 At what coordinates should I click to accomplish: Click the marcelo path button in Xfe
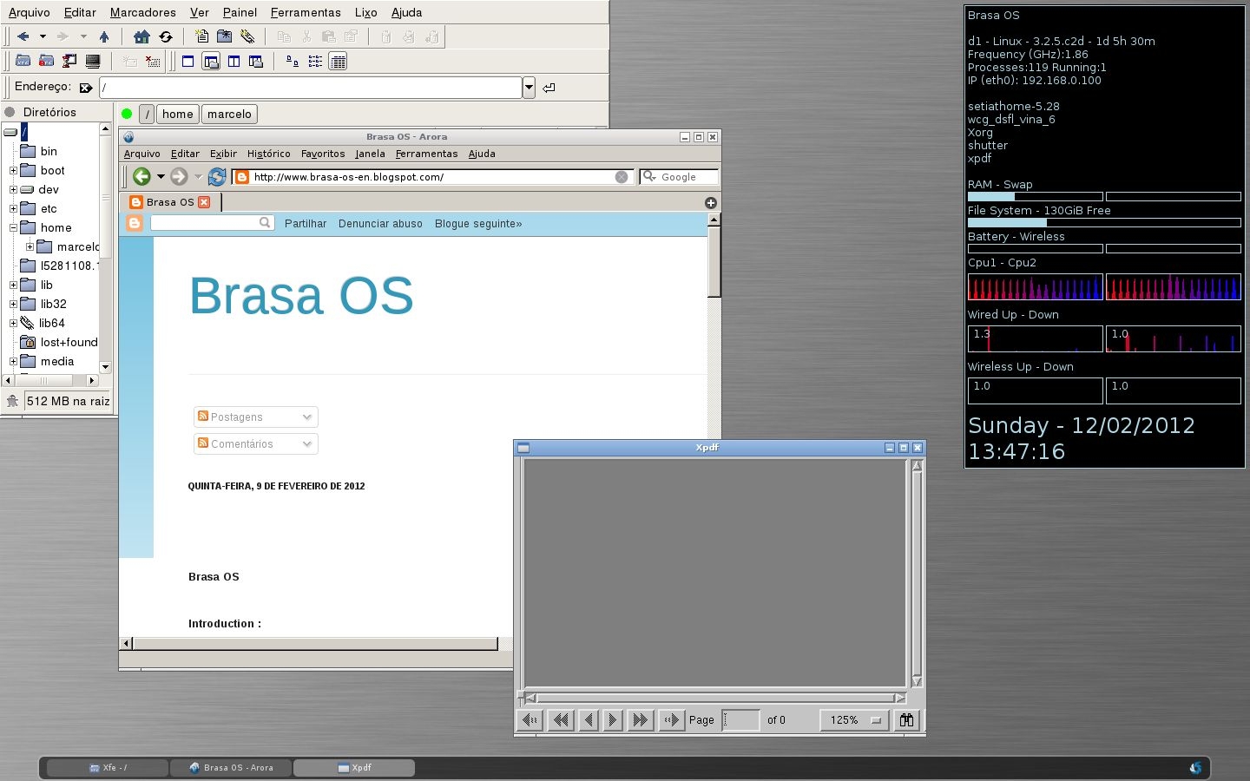(229, 114)
